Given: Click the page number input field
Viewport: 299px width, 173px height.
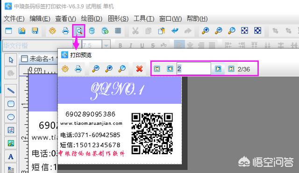Looking at the screenshot, I should pyautogui.click(x=194, y=69).
